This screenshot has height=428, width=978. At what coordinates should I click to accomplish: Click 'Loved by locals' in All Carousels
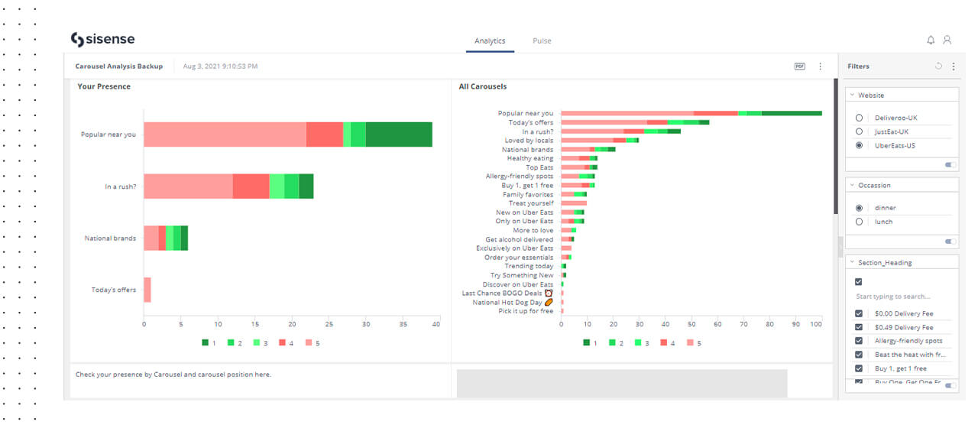click(529, 141)
